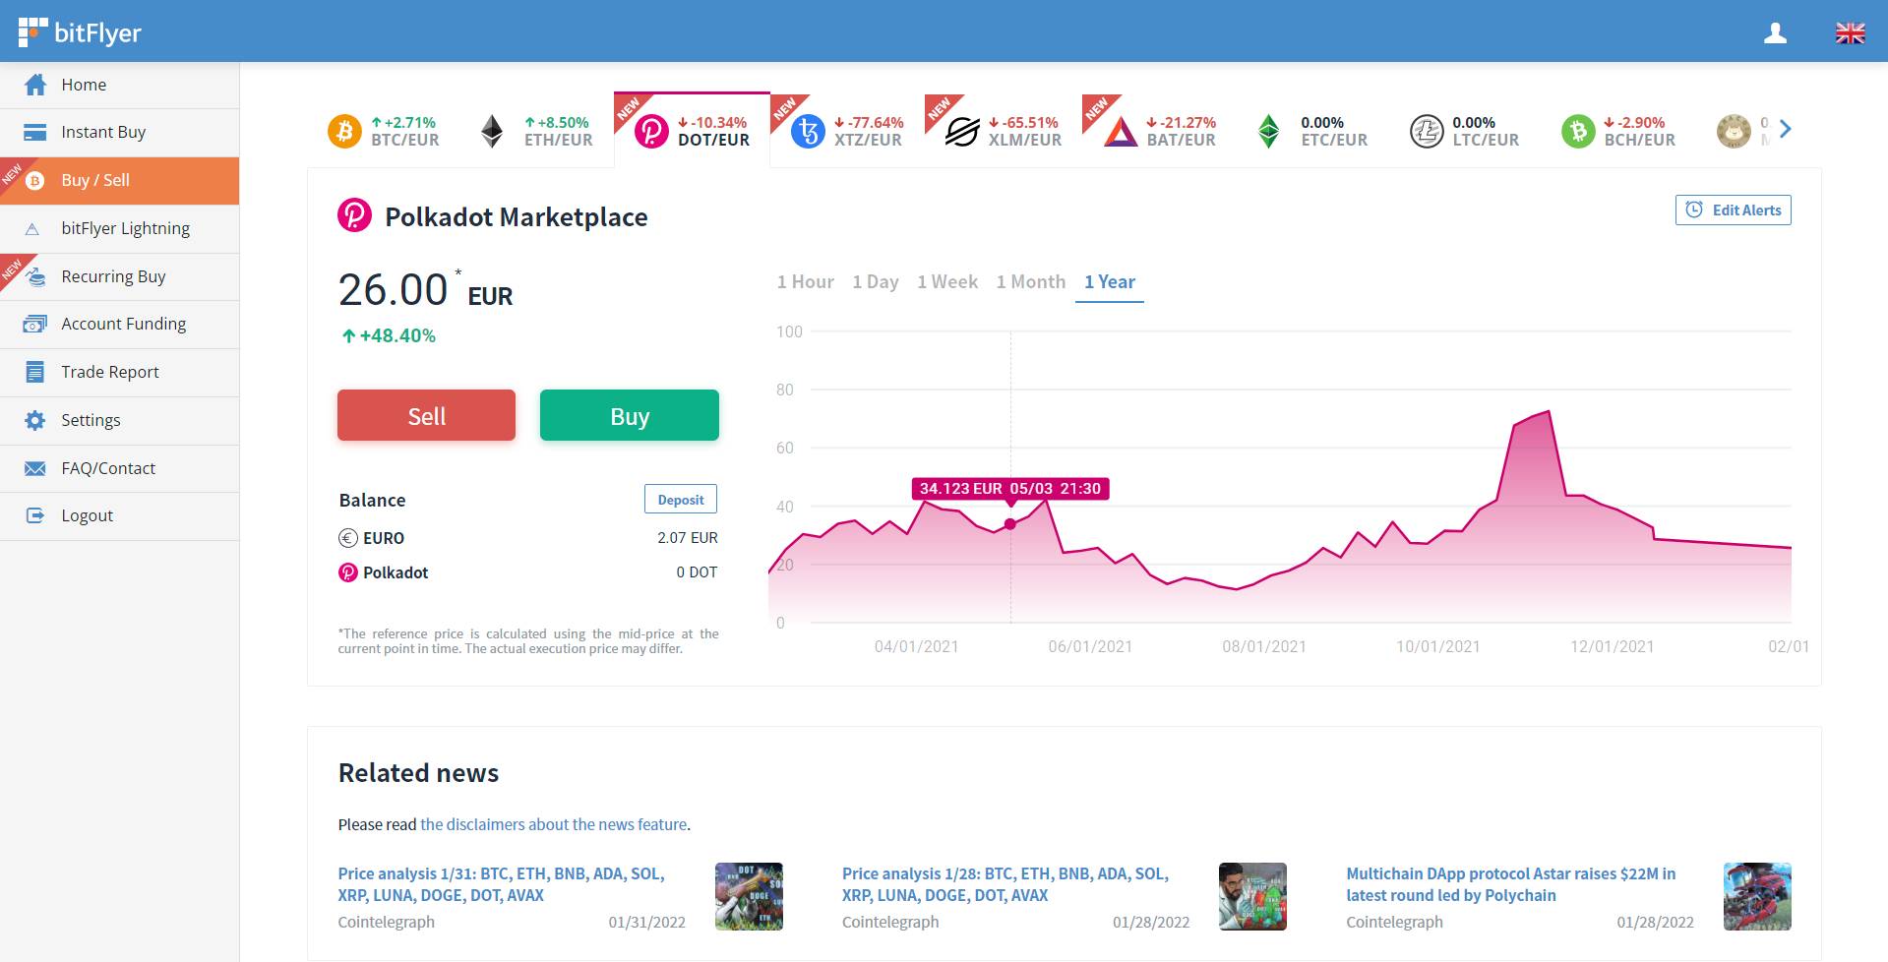The width and height of the screenshot is (1888, 962).
Task: Click the Account Funding wallet icon
Action: (x=35, y=325)
